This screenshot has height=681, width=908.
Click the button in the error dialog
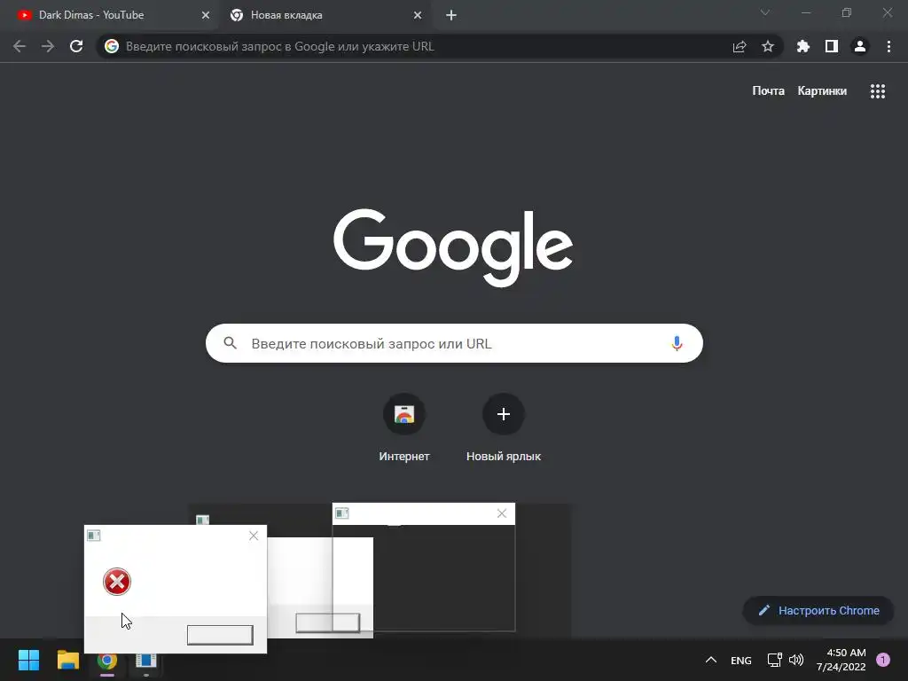pyautogui.click(x=220, y=635)
